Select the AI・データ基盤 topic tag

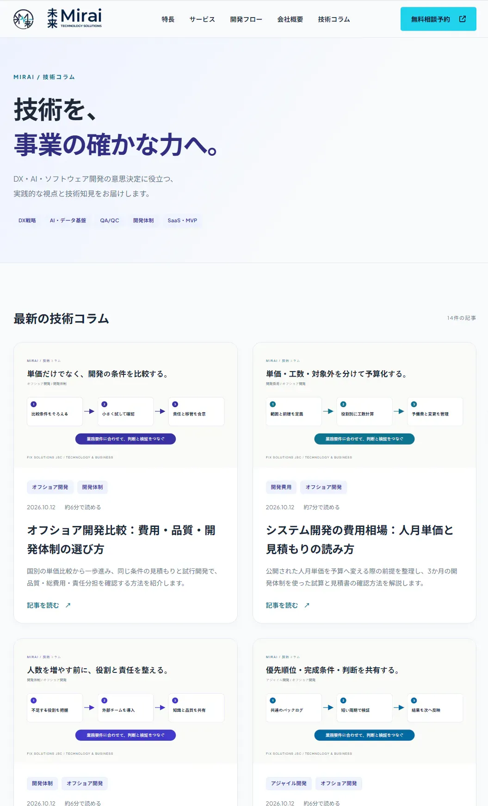coord(68,220)
